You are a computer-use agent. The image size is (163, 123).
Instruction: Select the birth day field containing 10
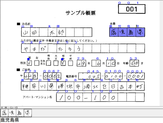[111, 63]
